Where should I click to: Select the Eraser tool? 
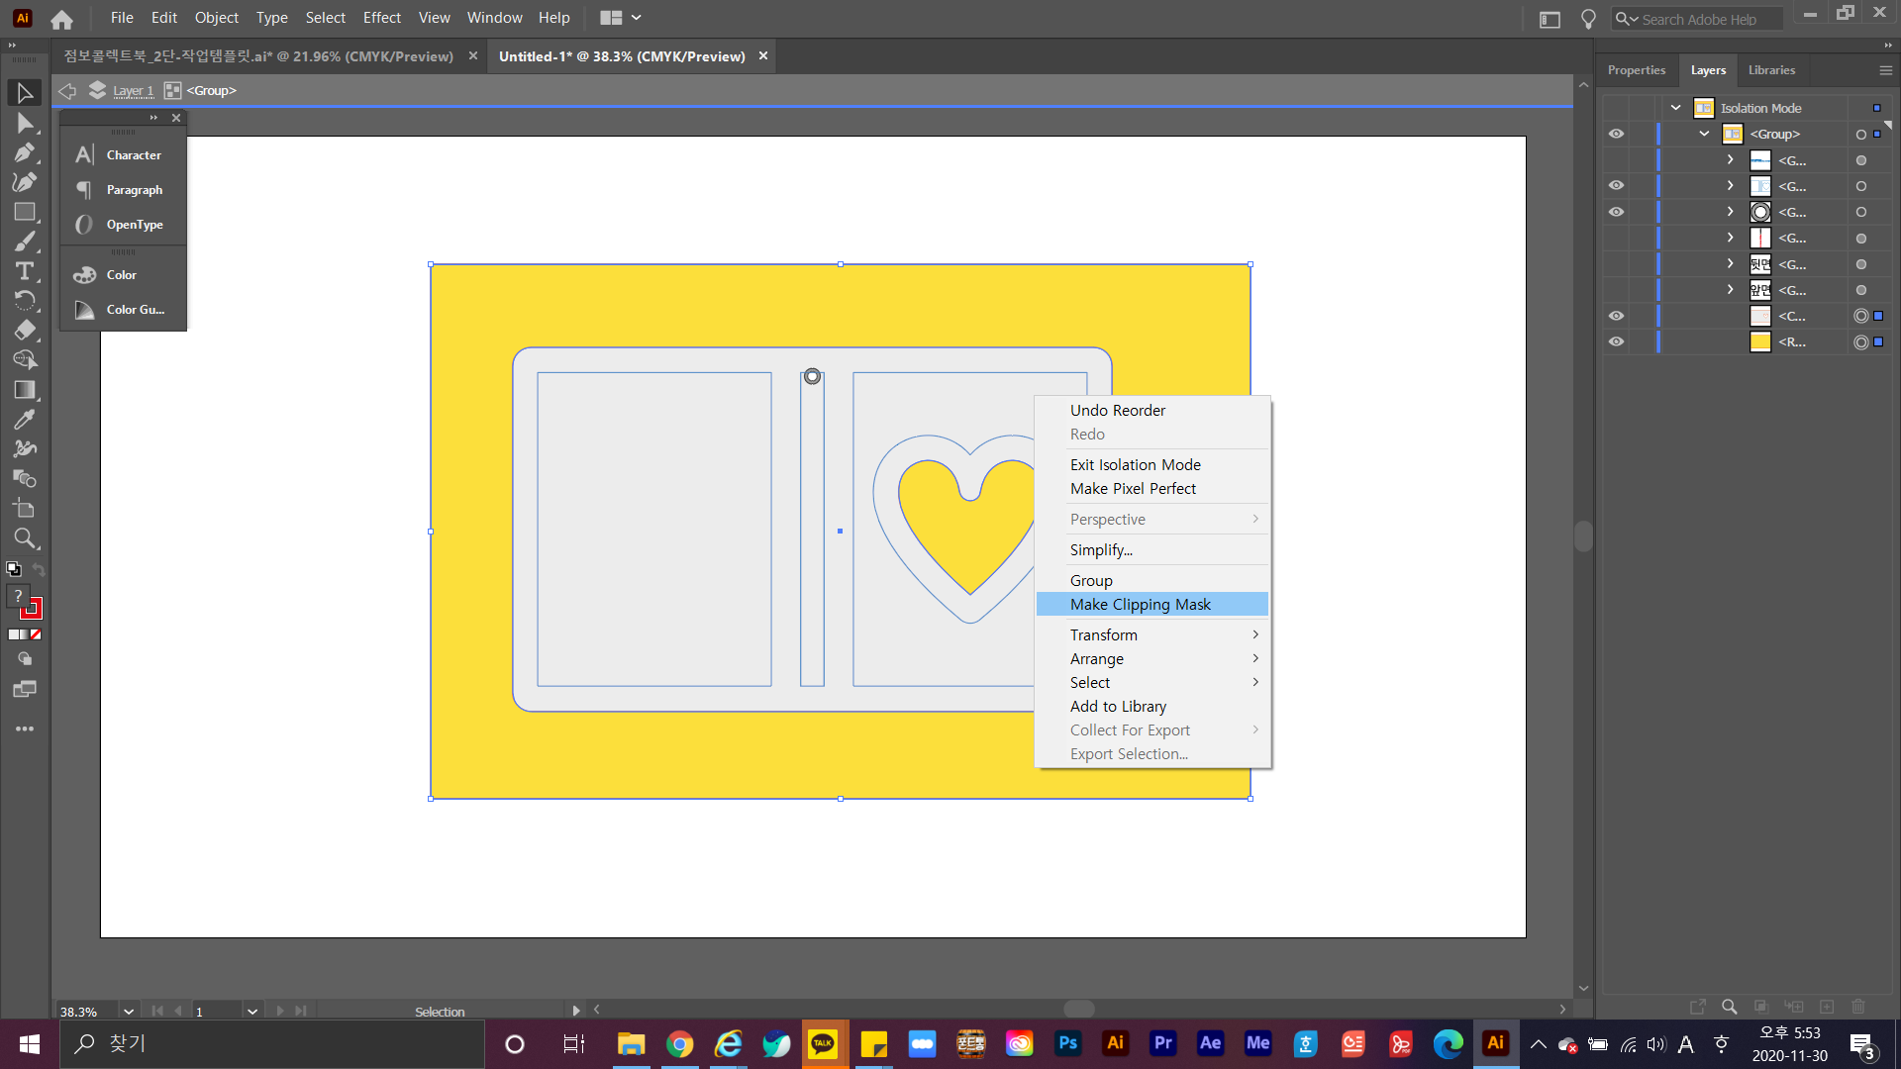[25, 331]
